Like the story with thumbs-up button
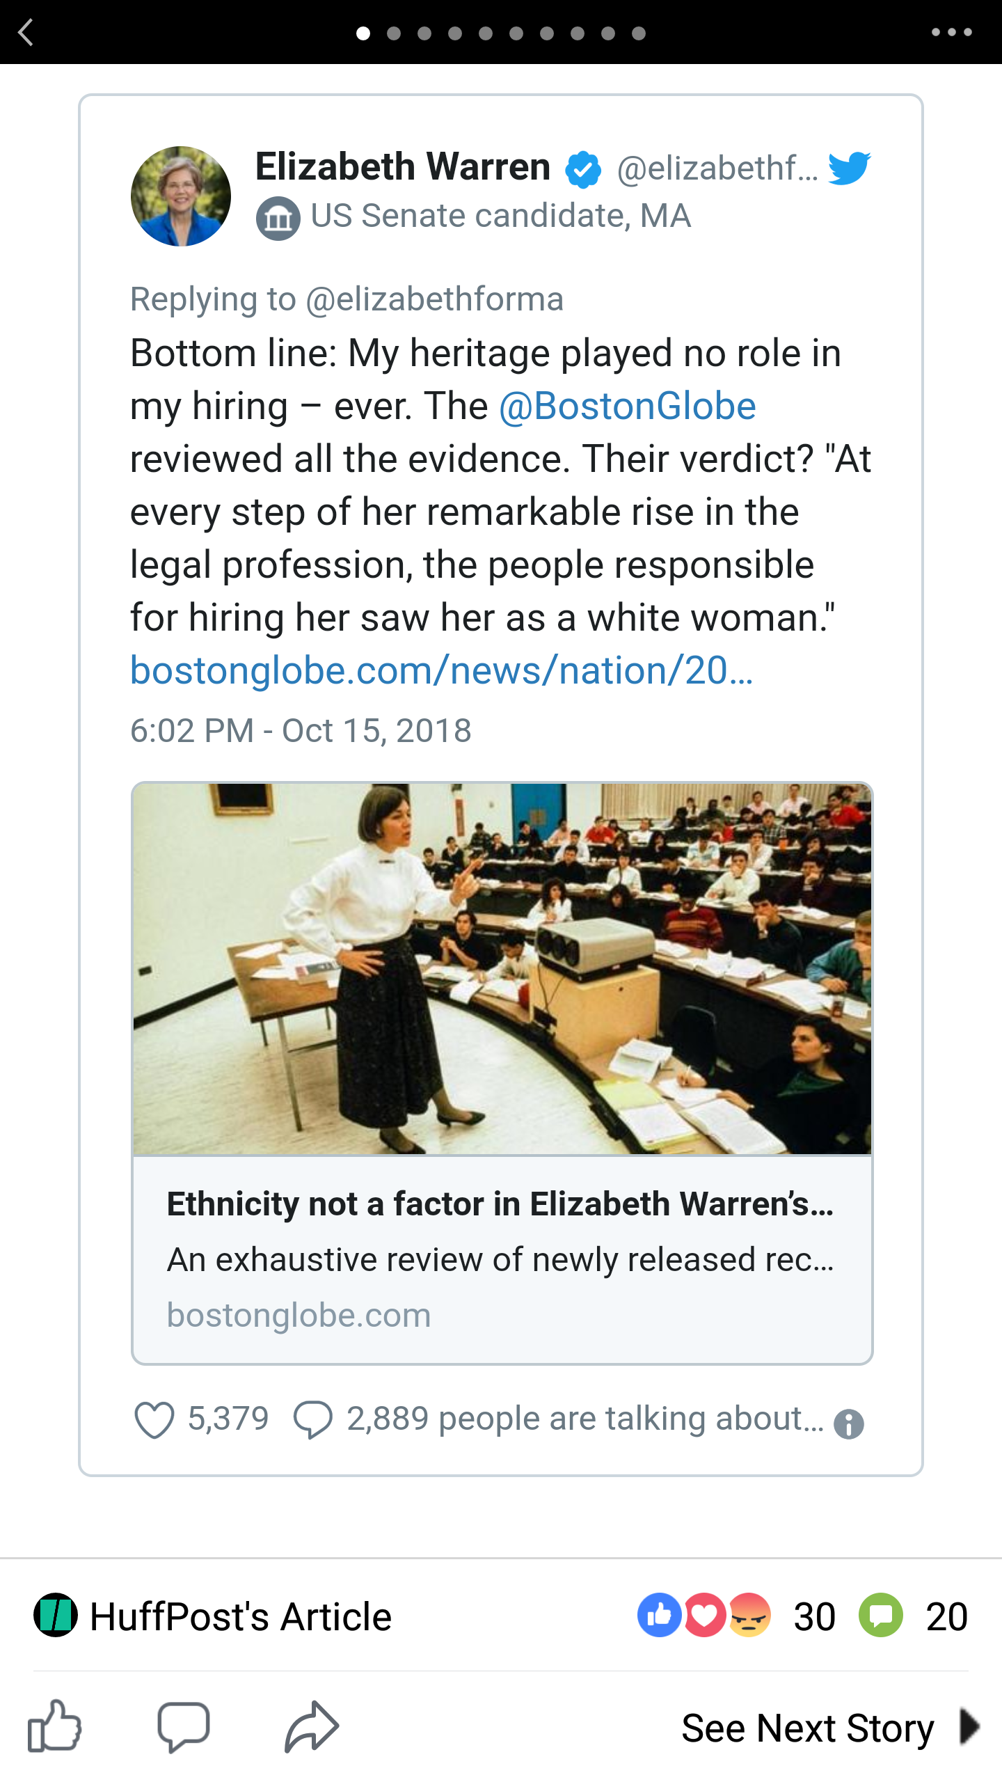 [54, 1726]
